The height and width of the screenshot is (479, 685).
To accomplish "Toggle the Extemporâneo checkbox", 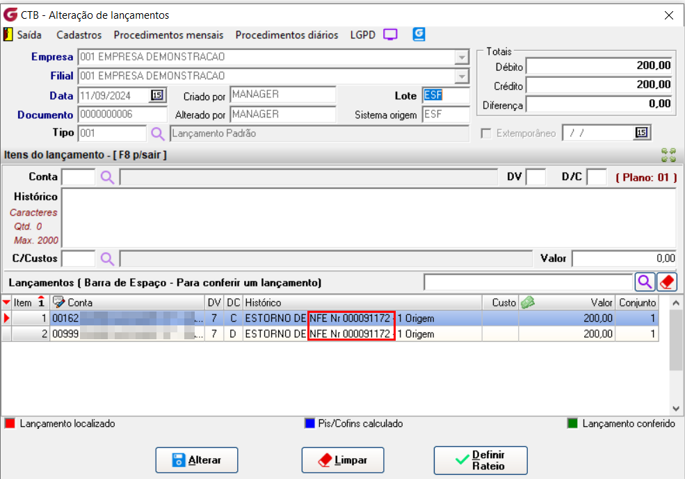I will pos(486,133).
